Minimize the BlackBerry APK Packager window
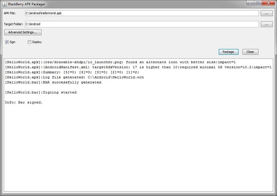The height and width of the screenshot is (196, 277). click(250, 3)
